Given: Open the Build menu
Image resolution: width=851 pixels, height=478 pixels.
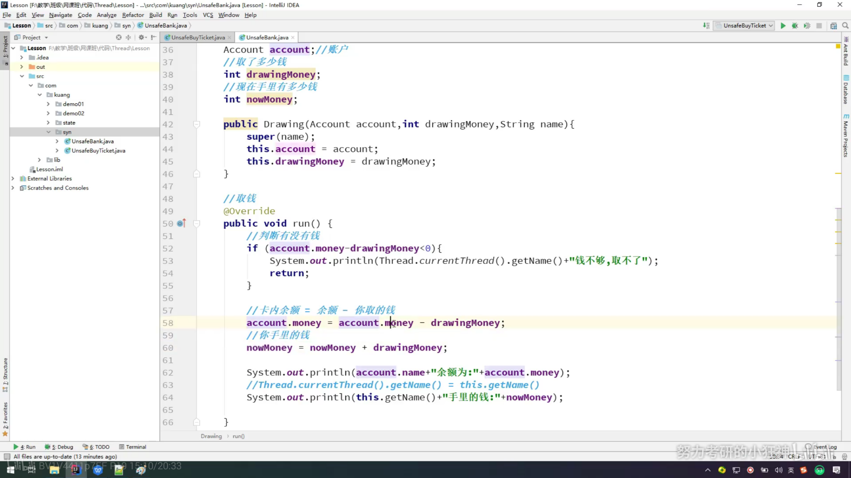Looking at the screenshot, I should click(155, 15).
